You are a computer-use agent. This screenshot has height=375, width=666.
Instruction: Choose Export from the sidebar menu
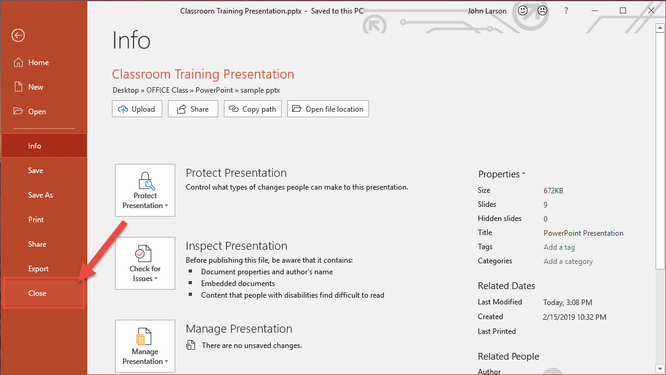(38, 269)
